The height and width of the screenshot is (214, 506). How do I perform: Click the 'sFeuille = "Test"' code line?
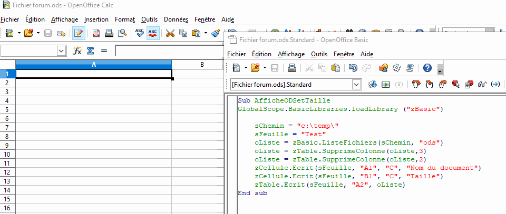coord(290,134)
